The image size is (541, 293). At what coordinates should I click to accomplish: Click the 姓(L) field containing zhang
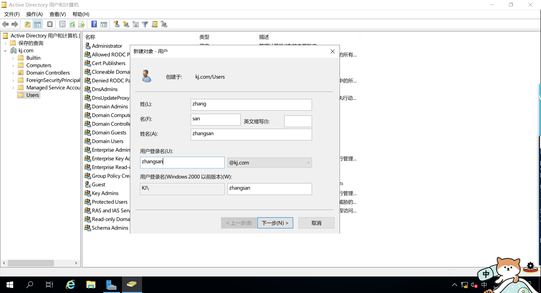[x=251, y=105]
